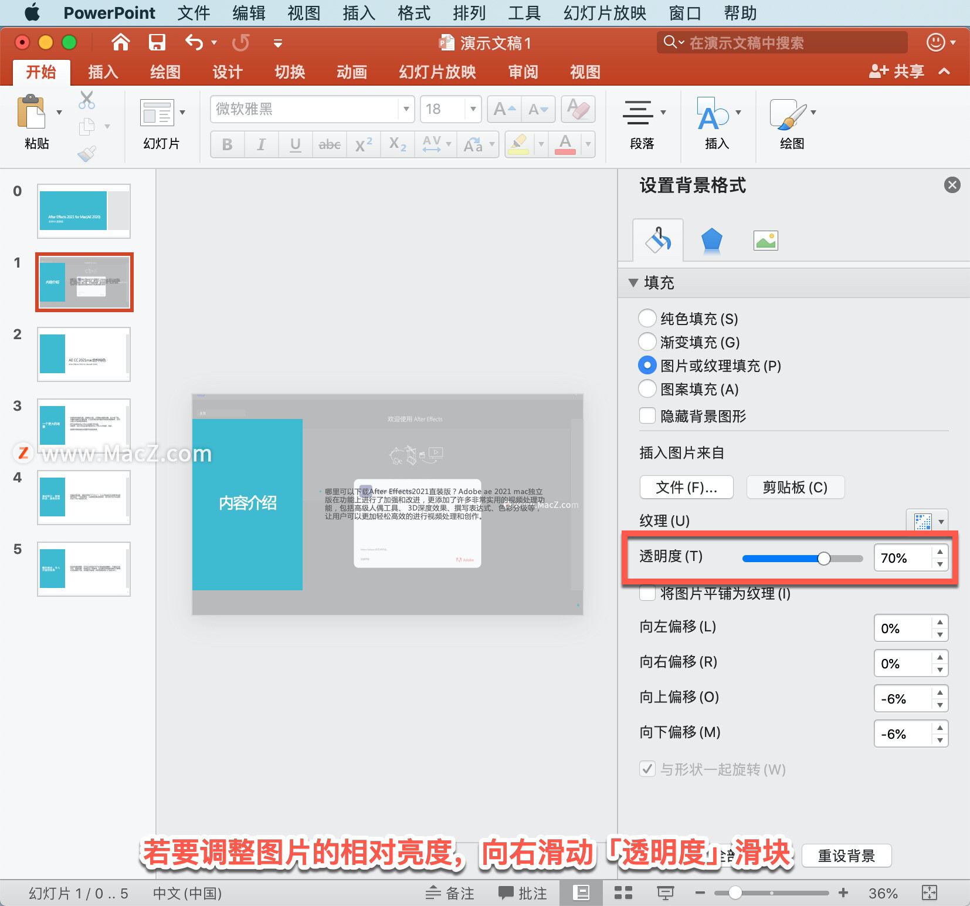970x906 pixels.
Task: Open the 切换 ribbon tab
Action: pos(290,72)
